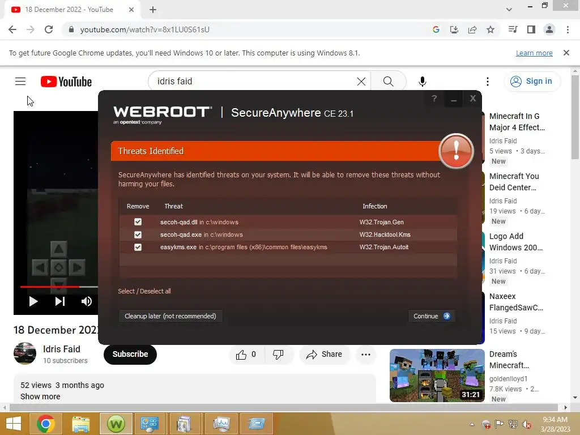Open Minecraft You Deid Center video
Screen dimensions: 580x435
[x=514, y=182]
